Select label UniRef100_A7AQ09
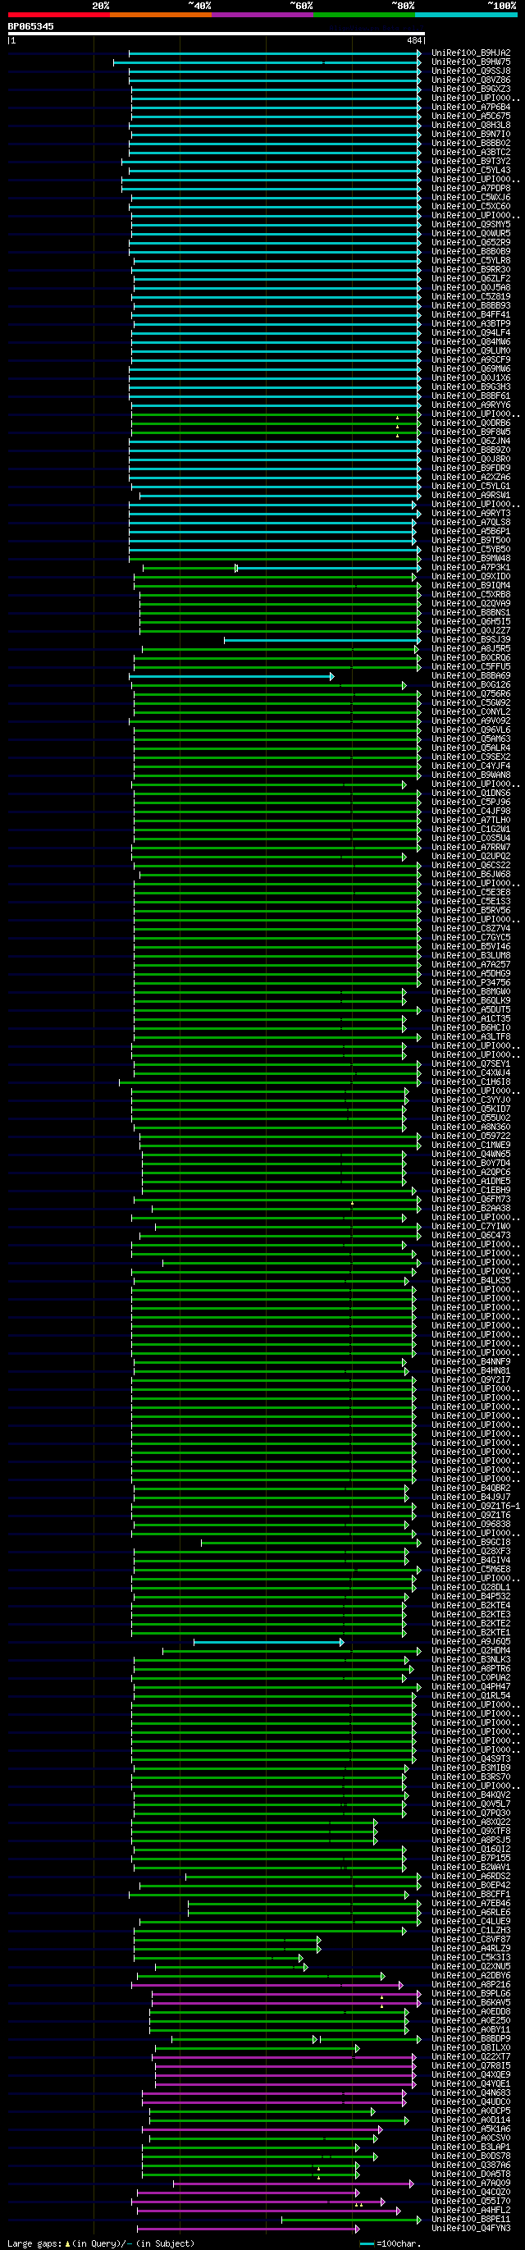525x2250 pixels. pos(471,2184)
